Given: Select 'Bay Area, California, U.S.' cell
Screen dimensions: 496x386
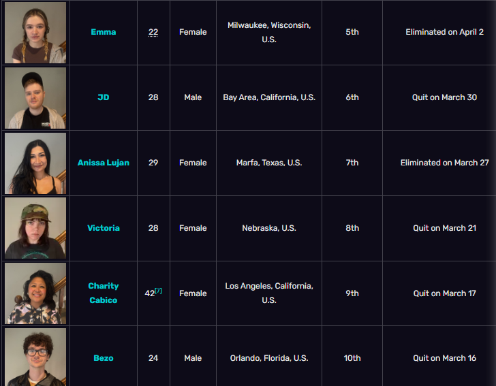Looking at the screenshot, I should 269,97.
